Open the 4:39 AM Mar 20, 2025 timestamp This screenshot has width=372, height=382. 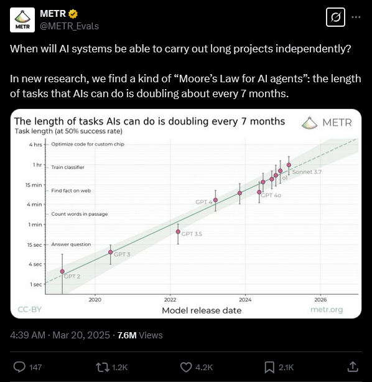60,335
